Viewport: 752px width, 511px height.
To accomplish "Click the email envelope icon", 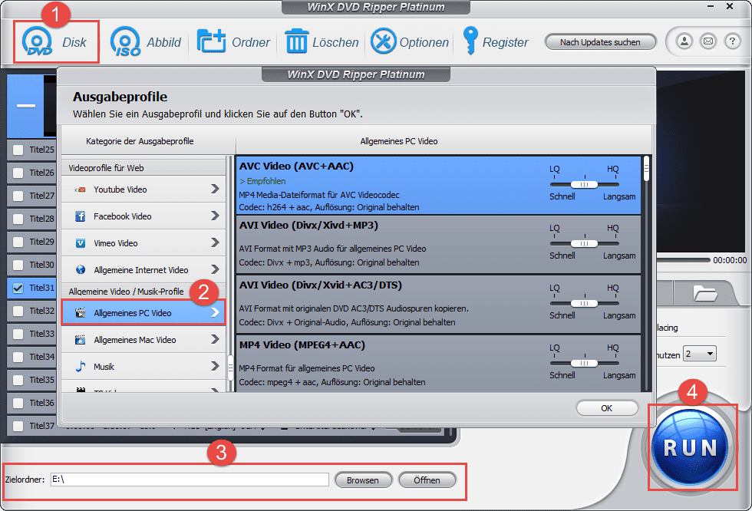I will coord(707,41).
